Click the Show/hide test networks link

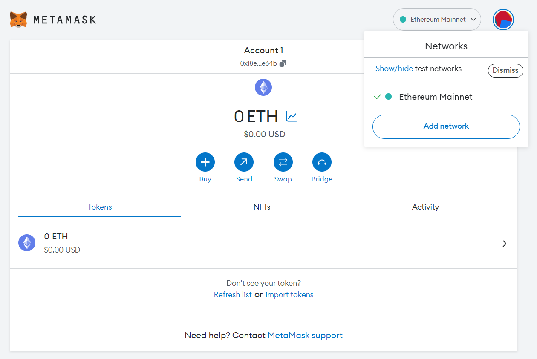(x=394, y=69)
